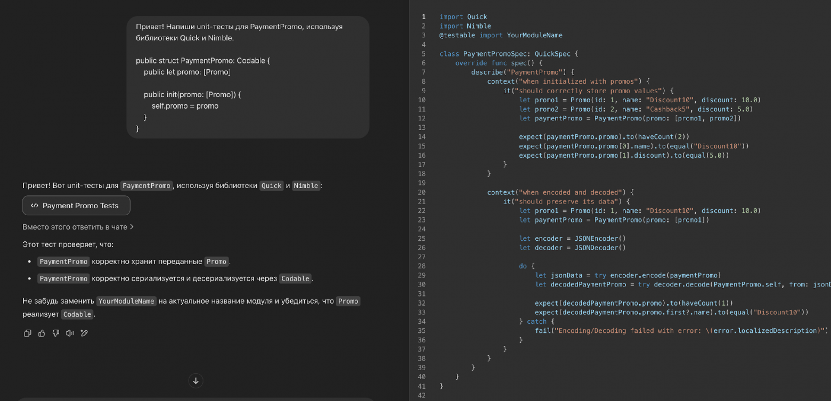Screen dimensions: 831x401
Task: Click the user's message bubble with PaymentPromo struct
Action: [x=248, y=77]
